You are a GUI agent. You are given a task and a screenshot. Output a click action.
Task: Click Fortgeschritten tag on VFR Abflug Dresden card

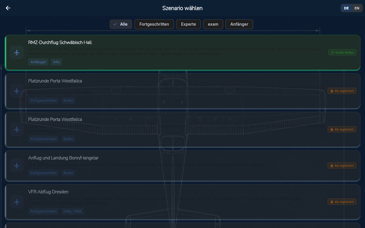pyautogui.click(x=43, y=211)
